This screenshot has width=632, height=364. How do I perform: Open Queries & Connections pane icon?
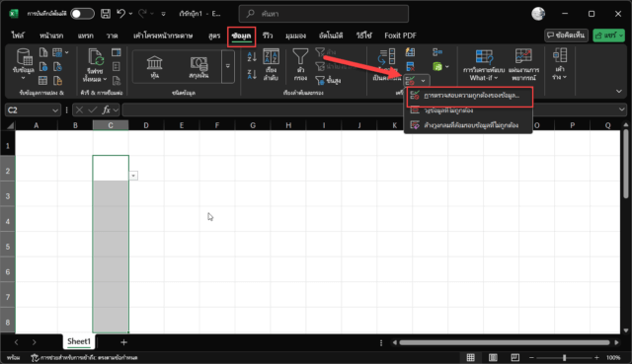[x=117, y=52]
